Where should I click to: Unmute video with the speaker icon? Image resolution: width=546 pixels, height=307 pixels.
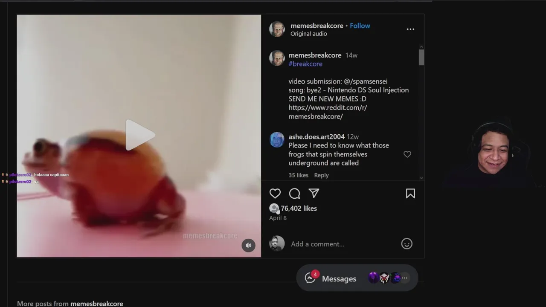pyautogui.click(x=248, y=245)
